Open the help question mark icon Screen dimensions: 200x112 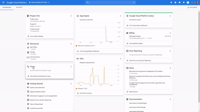coord(184,2)
